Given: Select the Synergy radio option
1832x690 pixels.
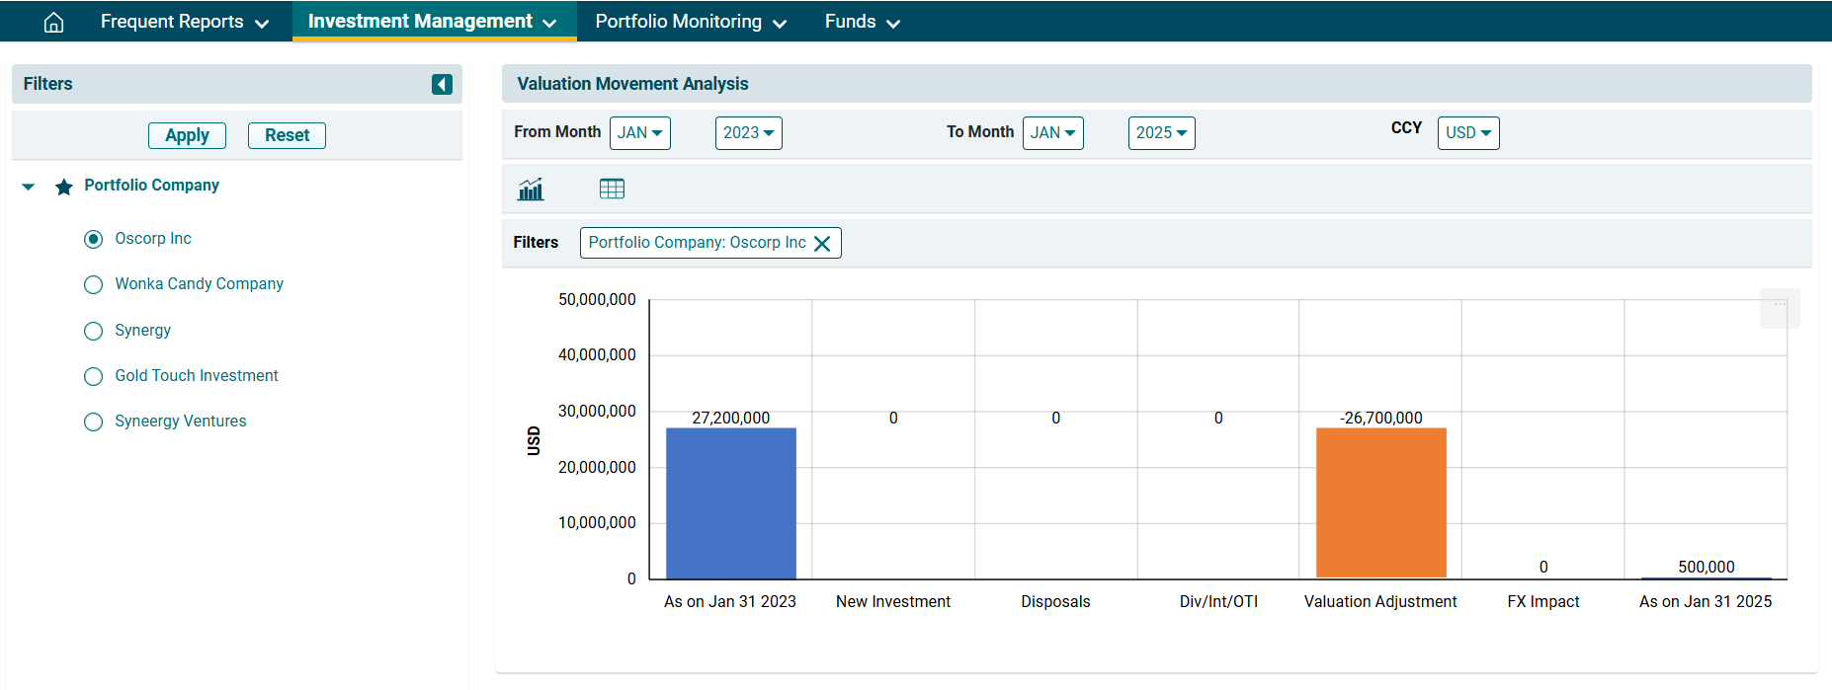Looking at the screenshot, I should tap(94, 331).
